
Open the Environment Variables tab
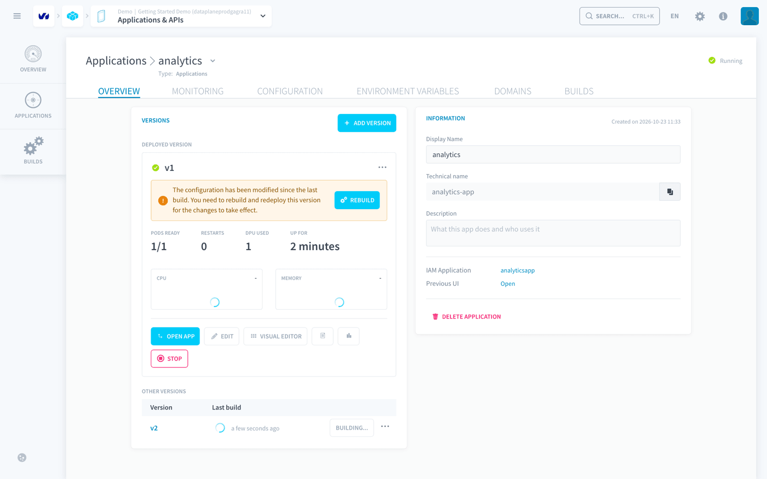click(408, 91)
